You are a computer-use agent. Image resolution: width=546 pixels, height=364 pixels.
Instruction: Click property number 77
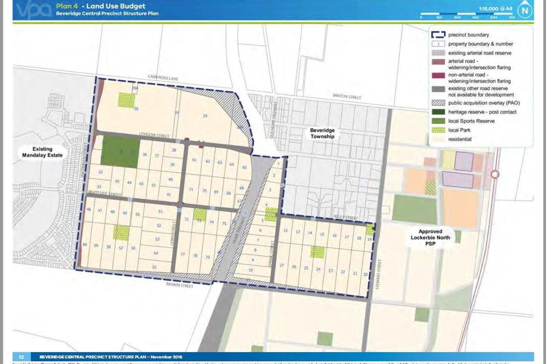(183, 254)
